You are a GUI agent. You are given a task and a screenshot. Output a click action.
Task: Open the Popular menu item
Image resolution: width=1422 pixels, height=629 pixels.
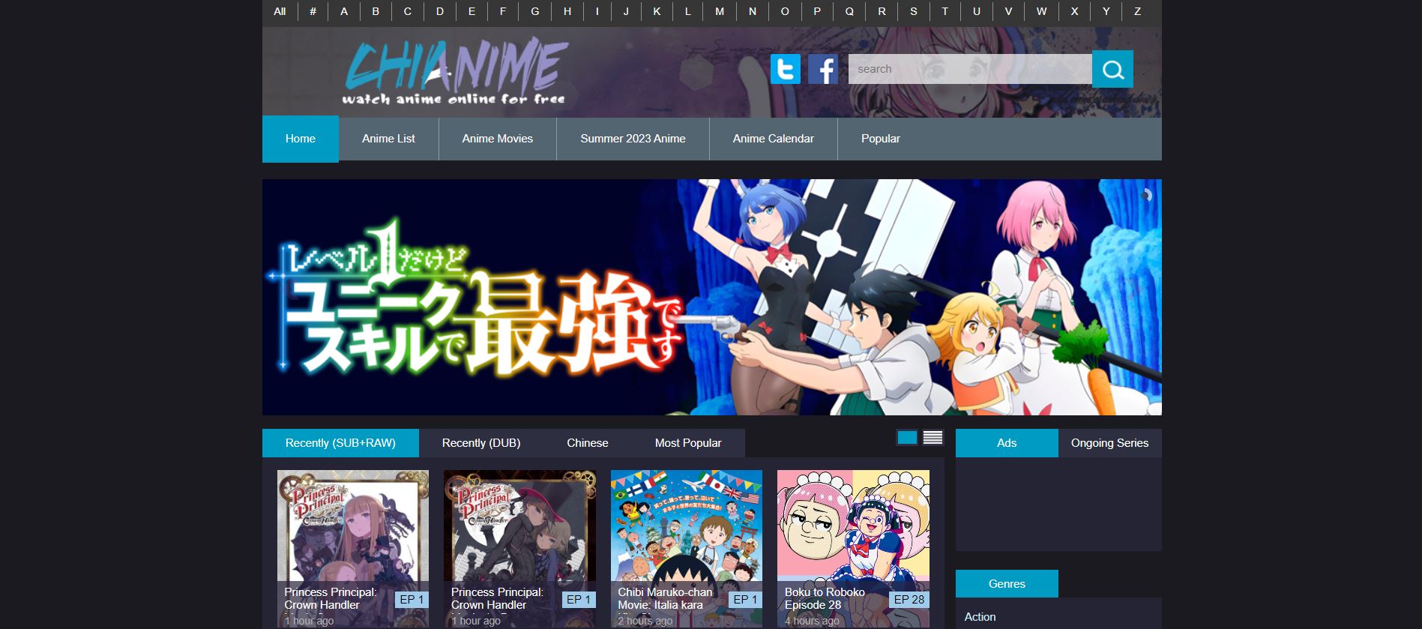pyautogui.click(x=881, y=139)
